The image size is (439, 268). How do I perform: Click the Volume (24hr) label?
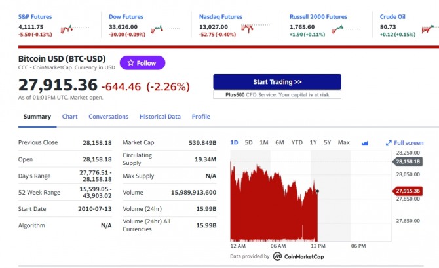(x=142, y=209)
